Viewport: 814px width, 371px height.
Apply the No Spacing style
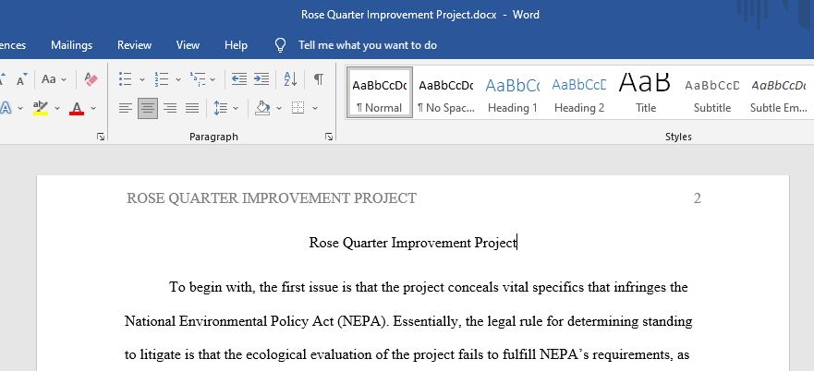446,92
